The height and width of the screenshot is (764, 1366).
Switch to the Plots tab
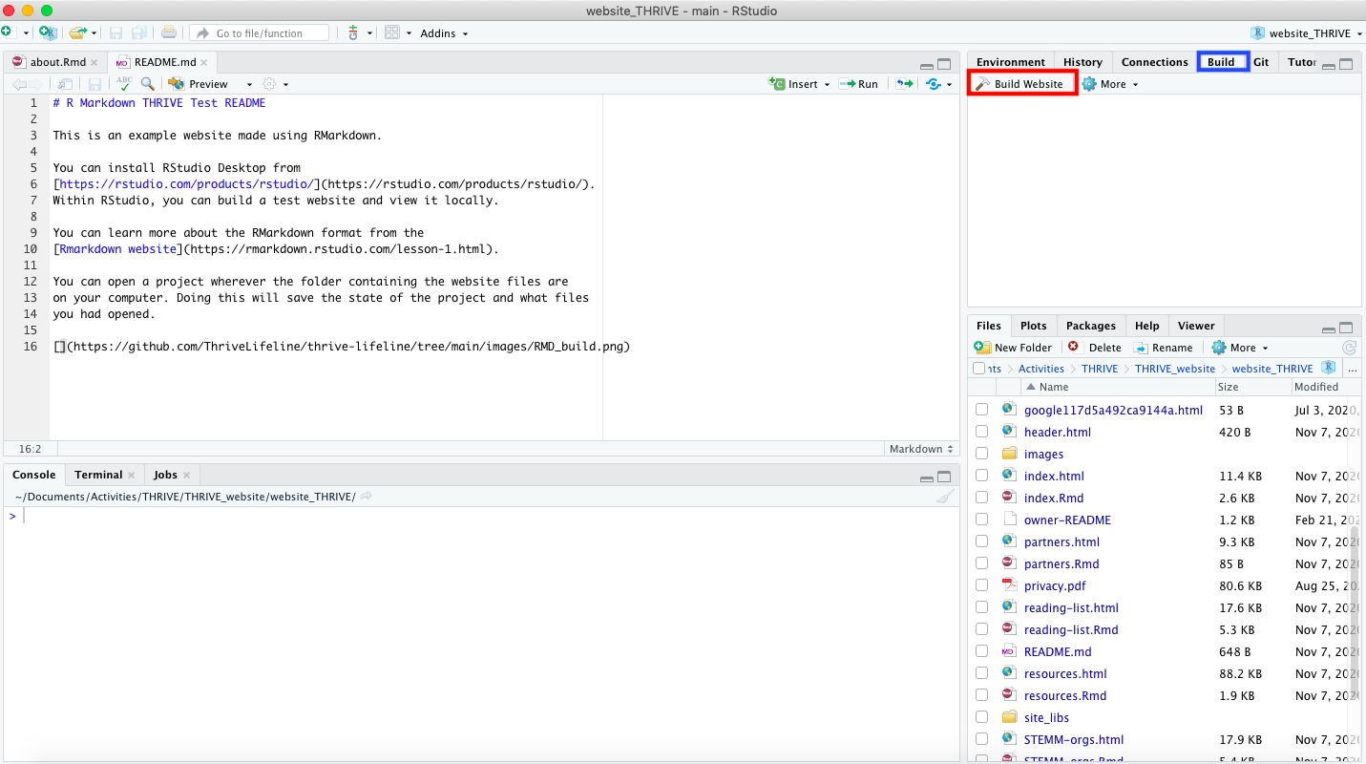(x=1033, y=326)
